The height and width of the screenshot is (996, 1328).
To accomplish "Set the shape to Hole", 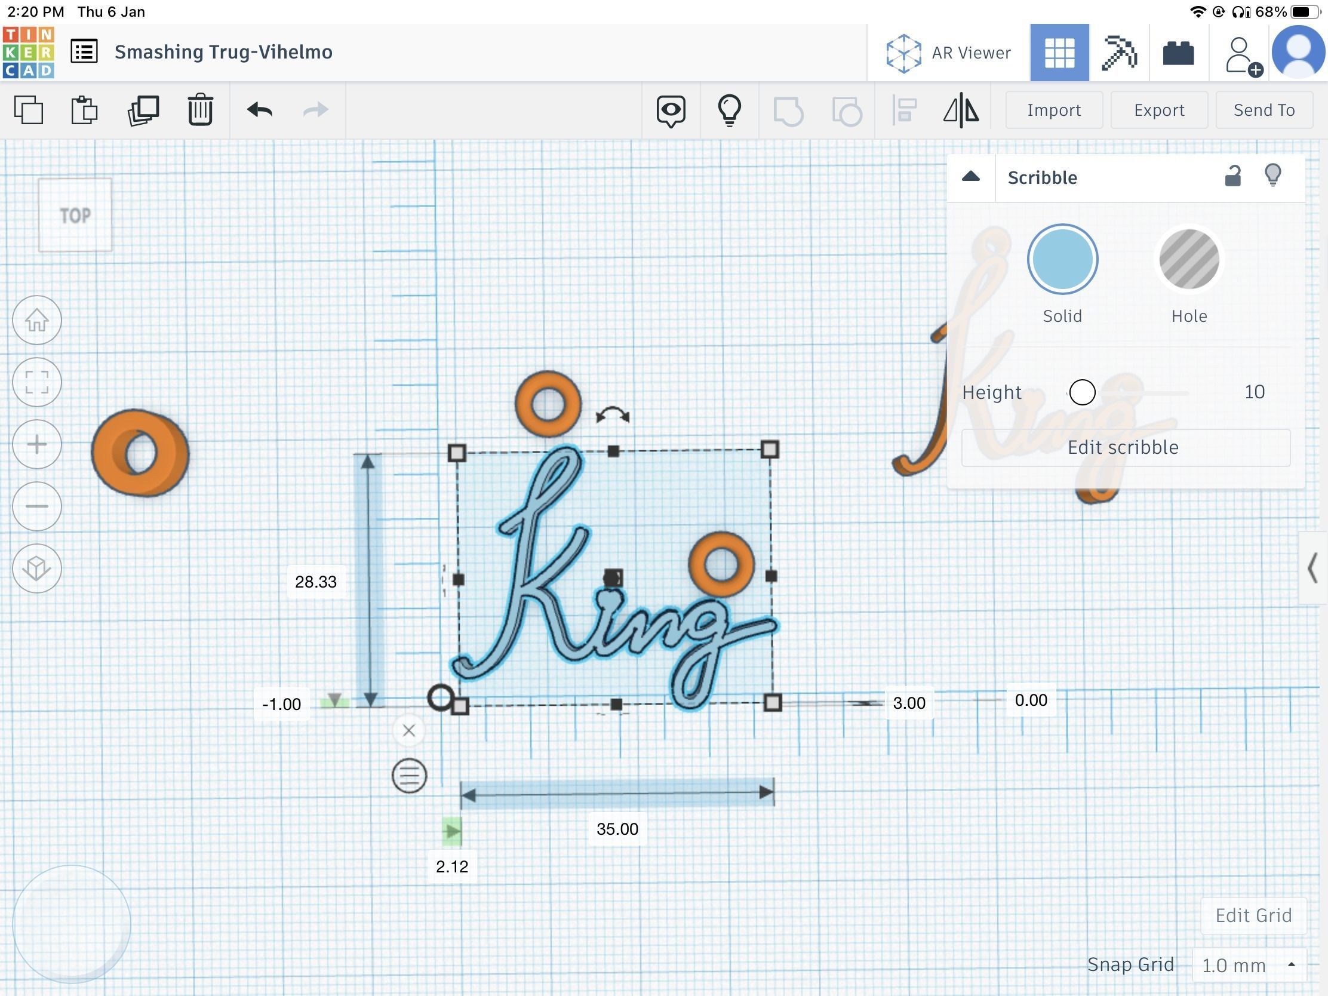I will (x=1188, y=260).
